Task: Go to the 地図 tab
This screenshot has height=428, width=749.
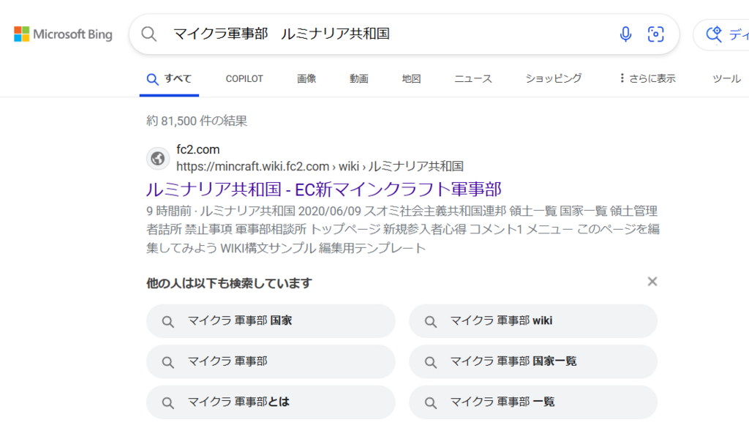Action: coord(411,78)
